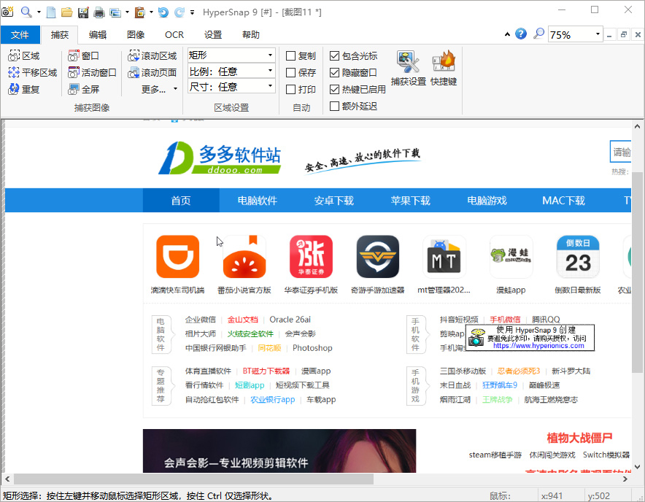Switch to the 编辑 edit tab
This screenshot has height=502, width=645.
(98, 34)
